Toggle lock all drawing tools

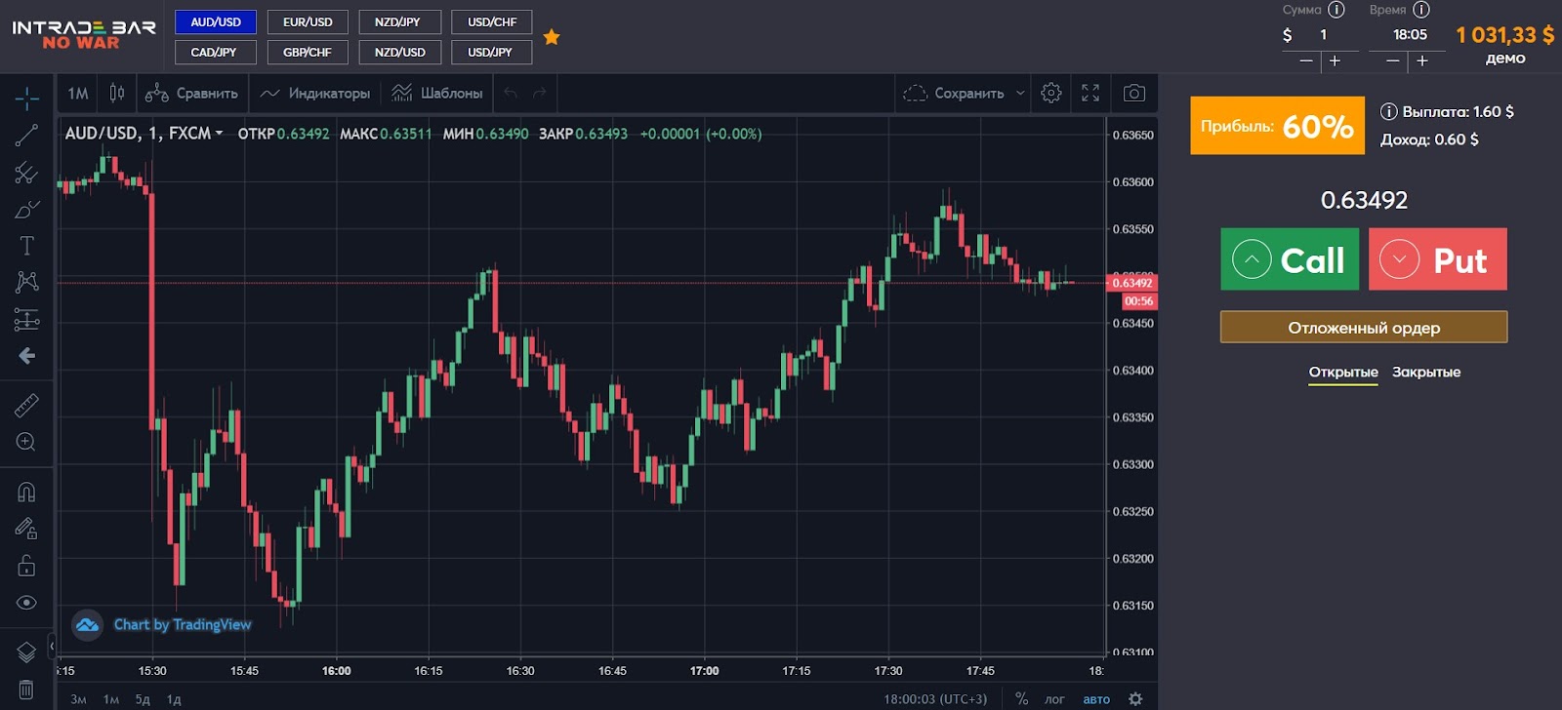[x=26, y=566]
